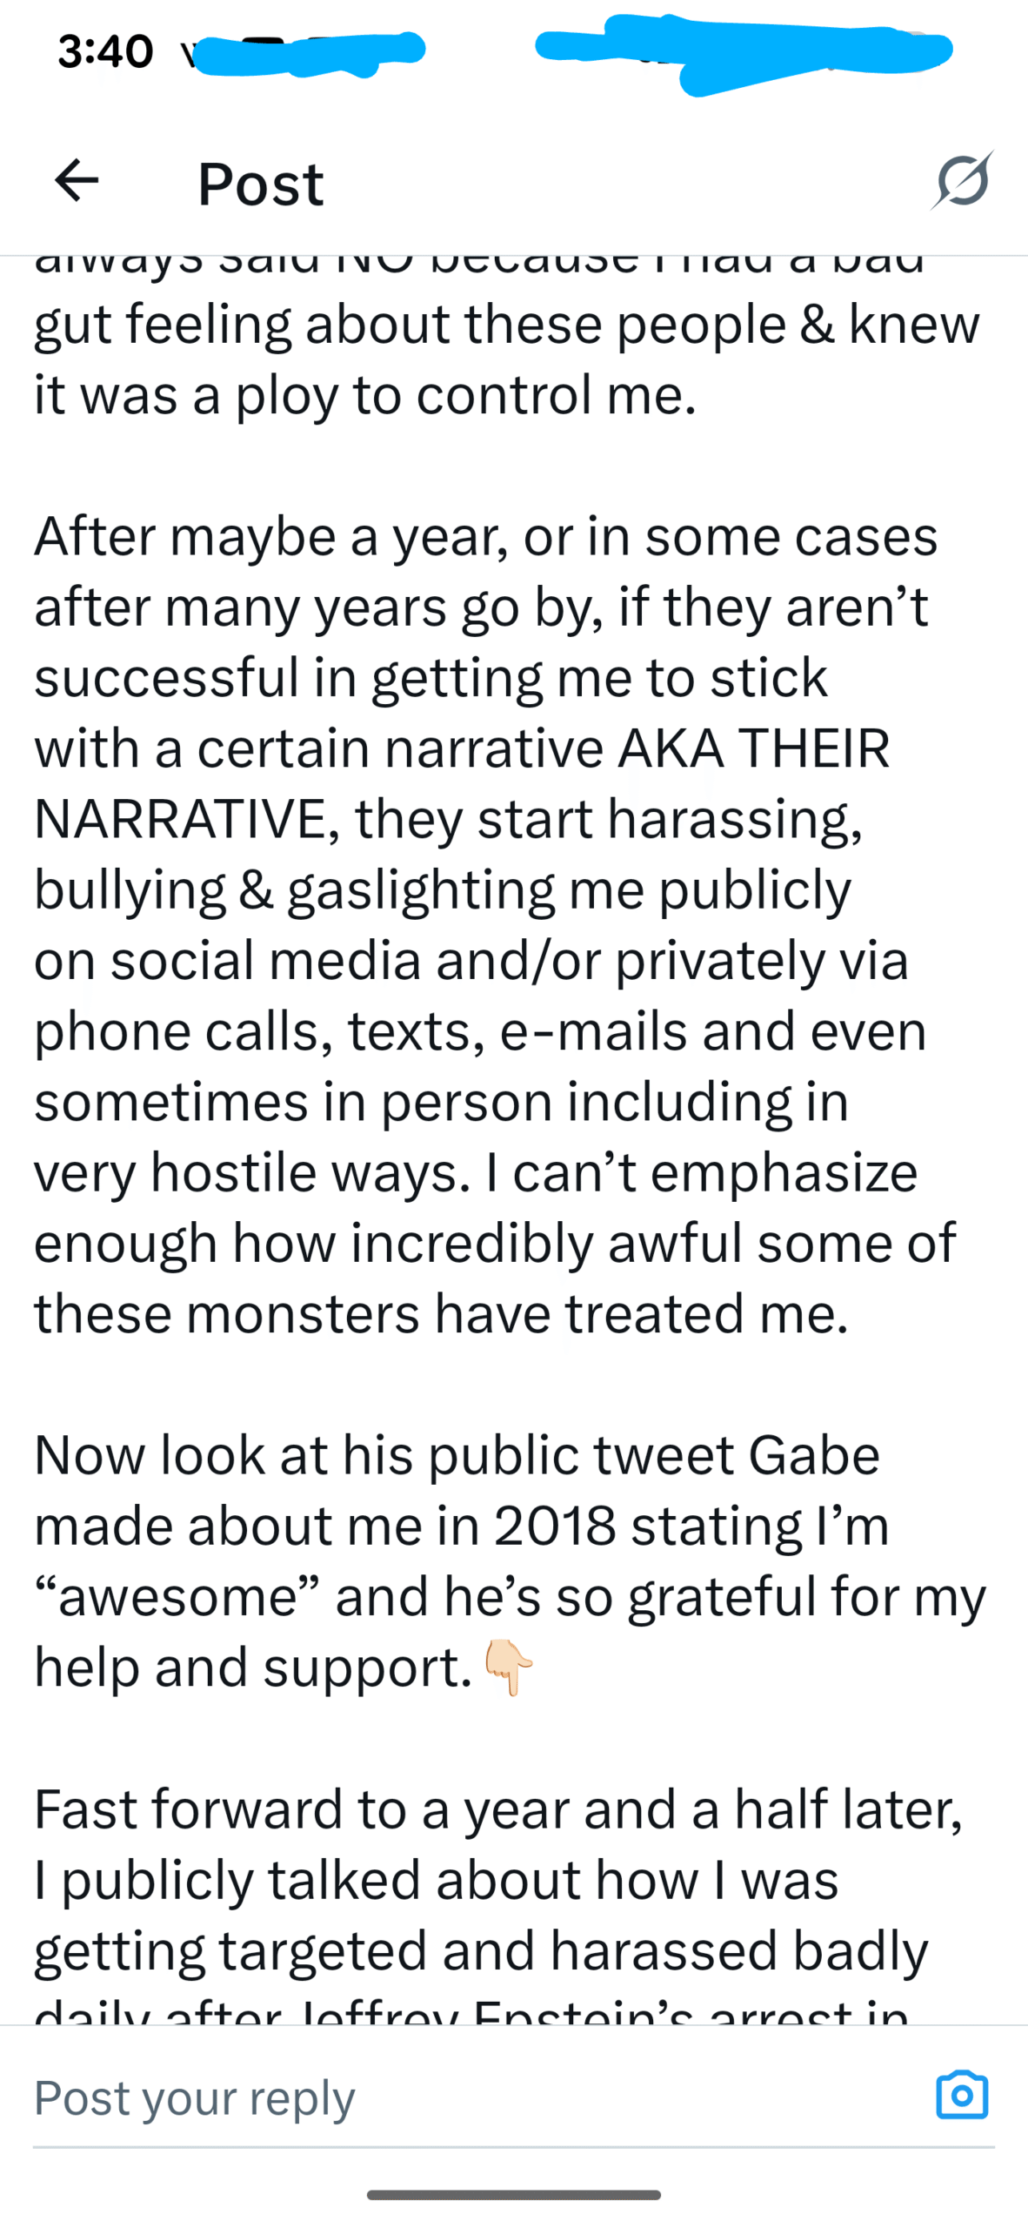Click the capitalized phrase "AKA THEIR"

[753, 748]
